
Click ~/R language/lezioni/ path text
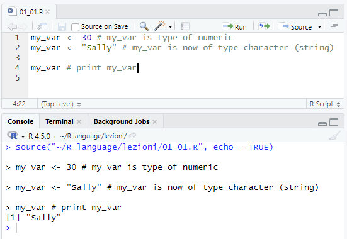point(93,136)
